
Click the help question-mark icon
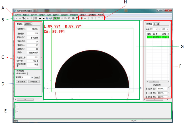[x=77, y=18]
